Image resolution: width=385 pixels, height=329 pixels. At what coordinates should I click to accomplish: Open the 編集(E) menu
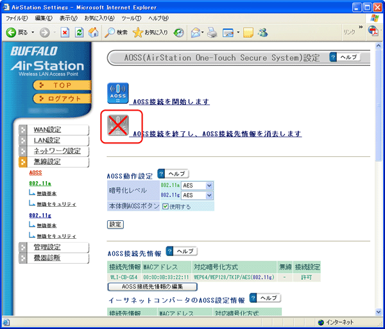[x=44, y=18]
